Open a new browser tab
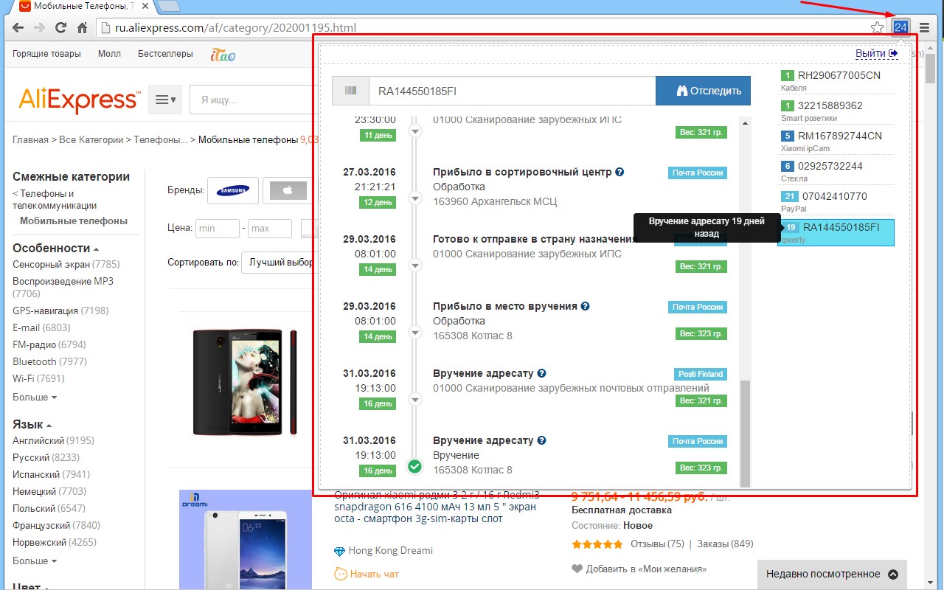 tap(168, 7)
